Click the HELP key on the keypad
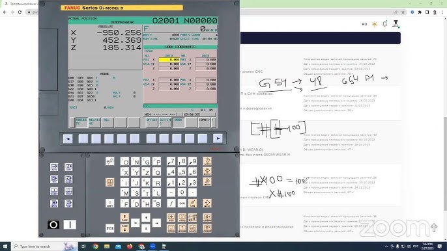 tap(109, 182)
